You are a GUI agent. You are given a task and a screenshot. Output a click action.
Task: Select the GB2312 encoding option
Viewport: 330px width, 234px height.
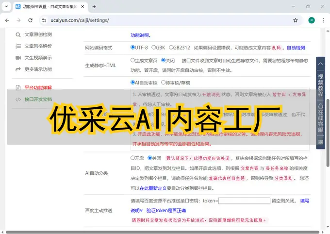171,48
